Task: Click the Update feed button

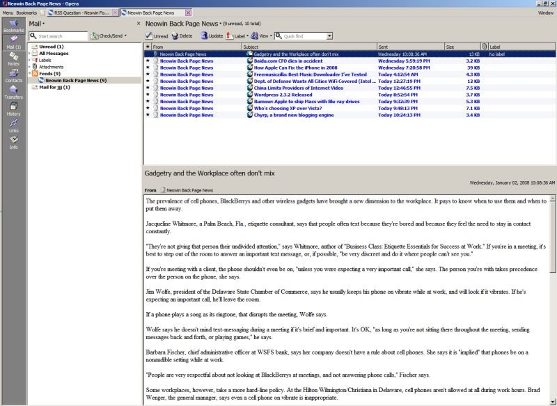Action: [212, 36]
